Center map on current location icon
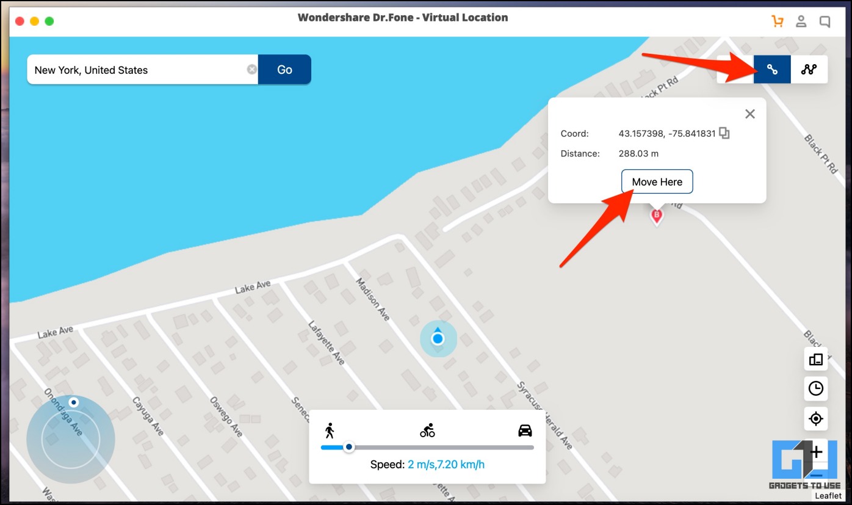The width and height of the screenshot is (852, 505). [816, 418]
